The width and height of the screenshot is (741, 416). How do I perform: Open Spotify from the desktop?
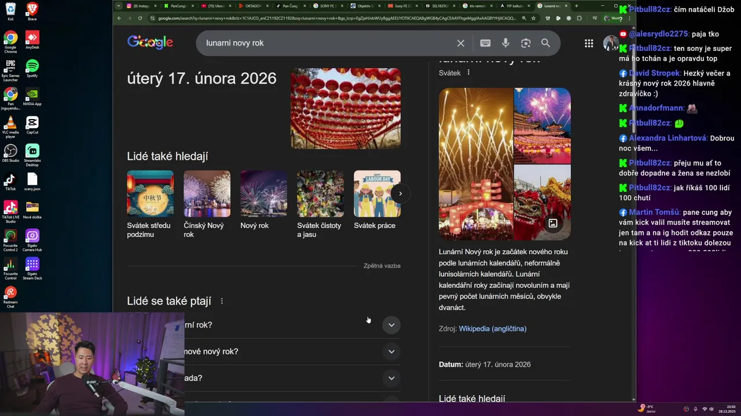32,68
